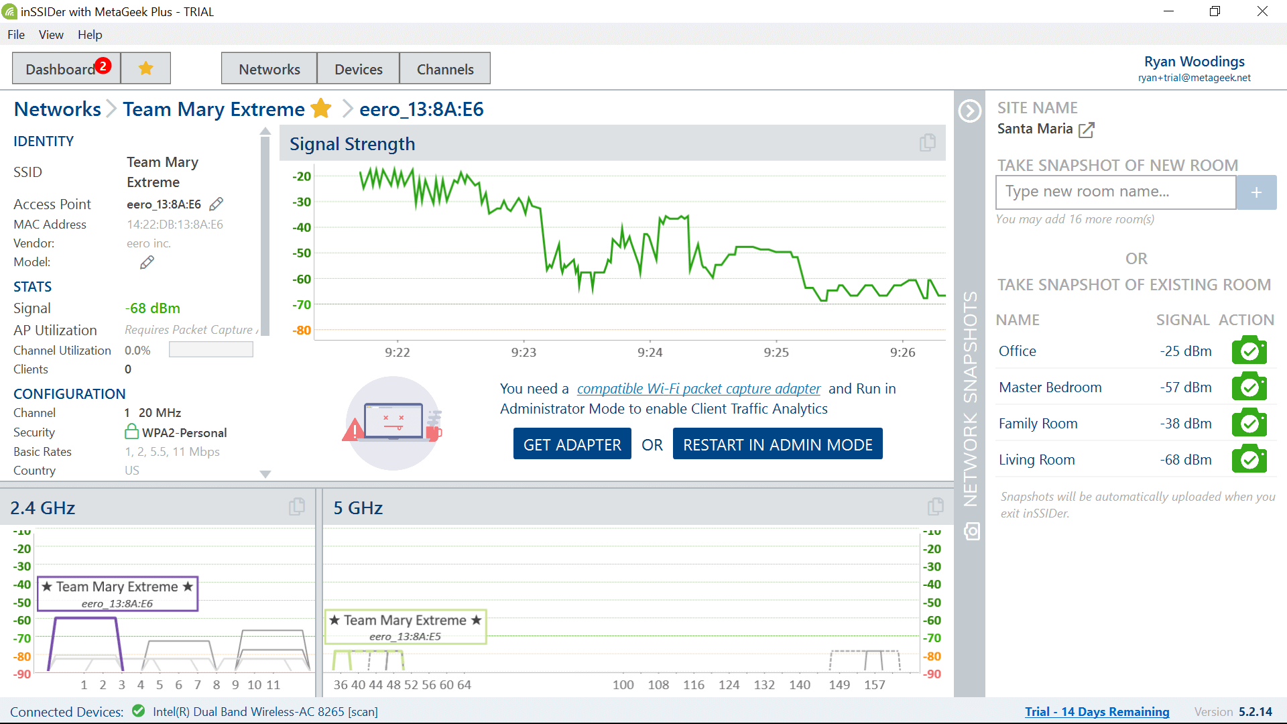Go to Networks breadcrumb

click(58, 109)
